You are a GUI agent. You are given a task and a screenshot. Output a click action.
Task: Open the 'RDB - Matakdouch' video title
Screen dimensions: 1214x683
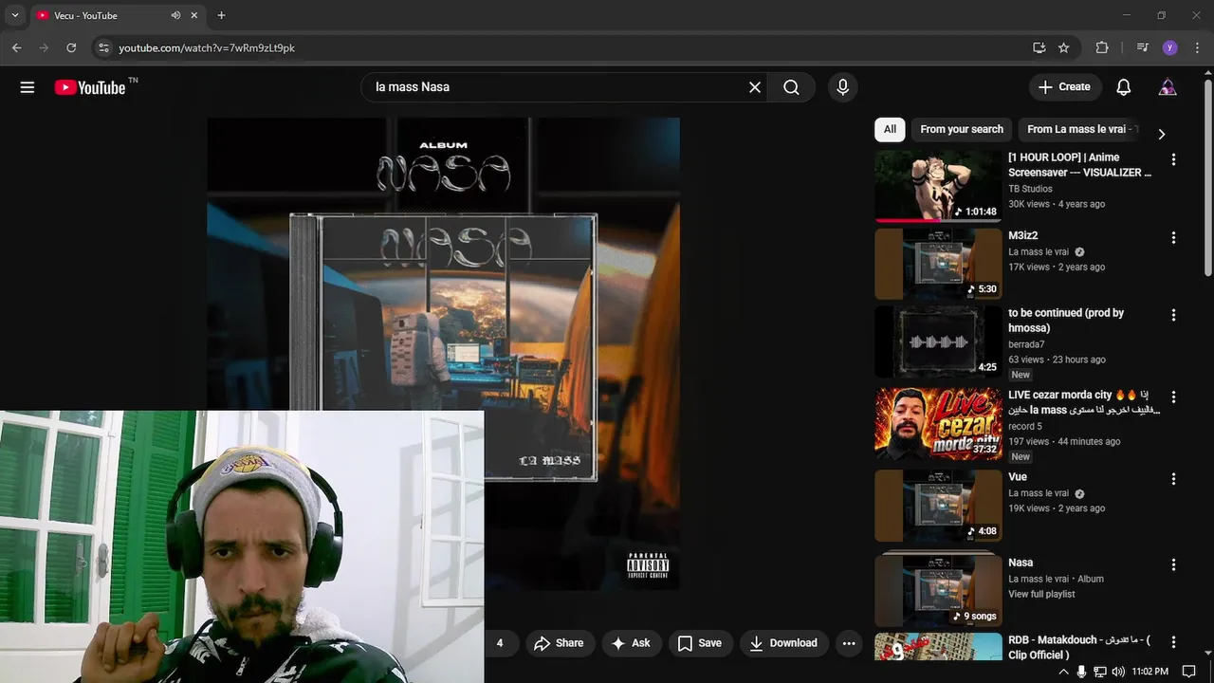click(1079, 647)
